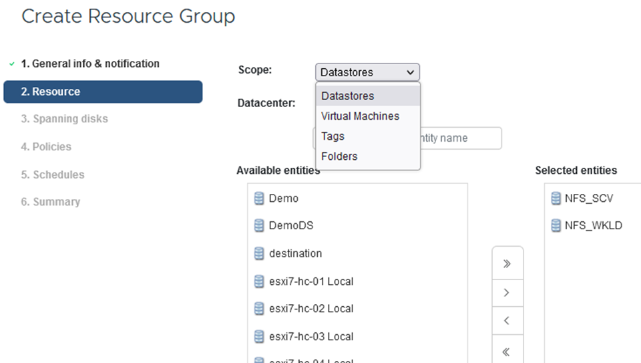Pick Folders from the Scope dropdown
Image resolution: width=641 pixels, height=363 pixels.
point(339,156)
